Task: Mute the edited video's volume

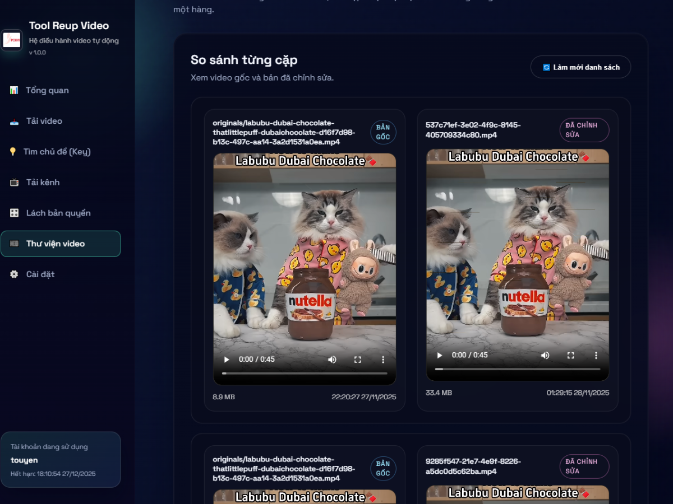Action: [x=545, y=356]
